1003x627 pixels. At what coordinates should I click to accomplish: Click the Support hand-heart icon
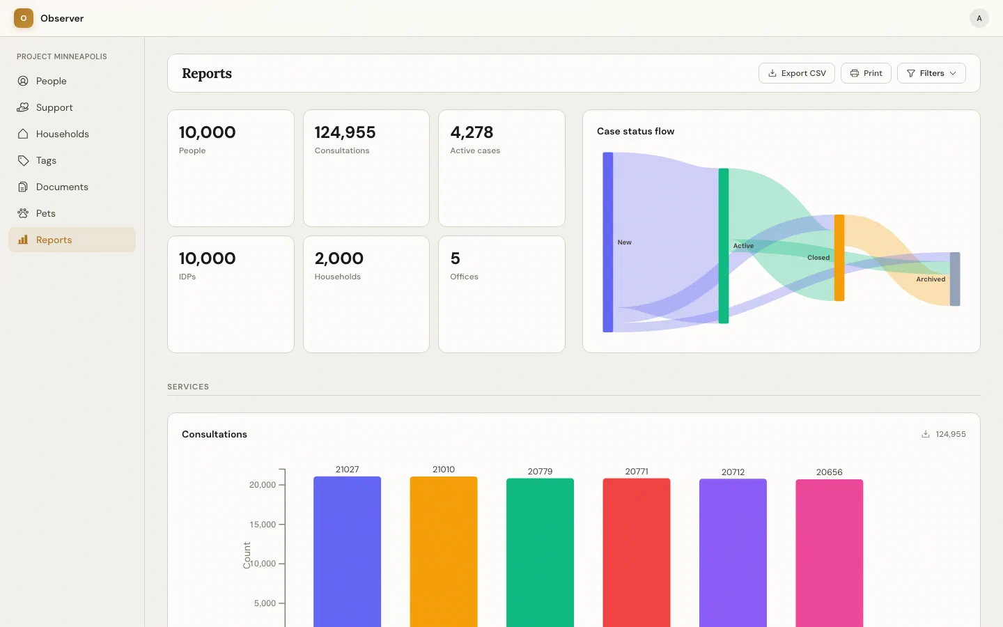[x=23, y=107]
